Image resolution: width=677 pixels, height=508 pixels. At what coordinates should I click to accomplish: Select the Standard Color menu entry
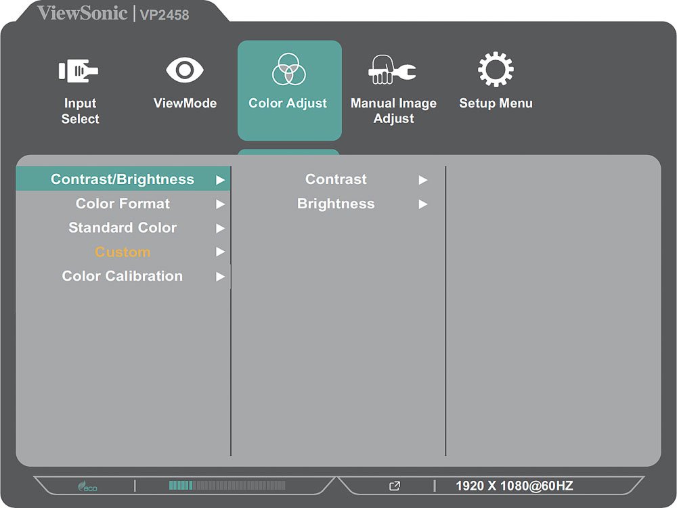point(123,228)
